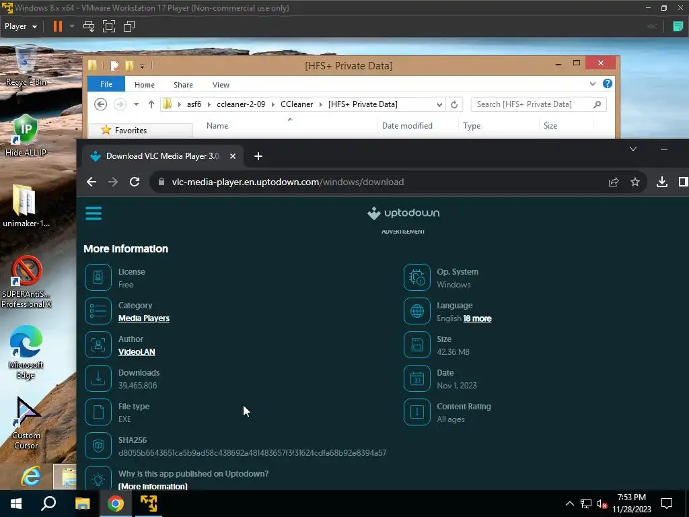Click the Category list icon
This screenshot has width=689, height=517.
pyautogui.click(x=98, y=311)
